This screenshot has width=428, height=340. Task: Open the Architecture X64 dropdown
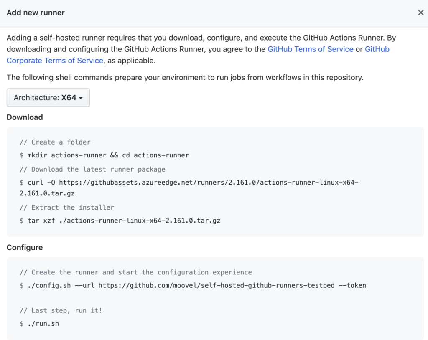[x=48, y=98]
